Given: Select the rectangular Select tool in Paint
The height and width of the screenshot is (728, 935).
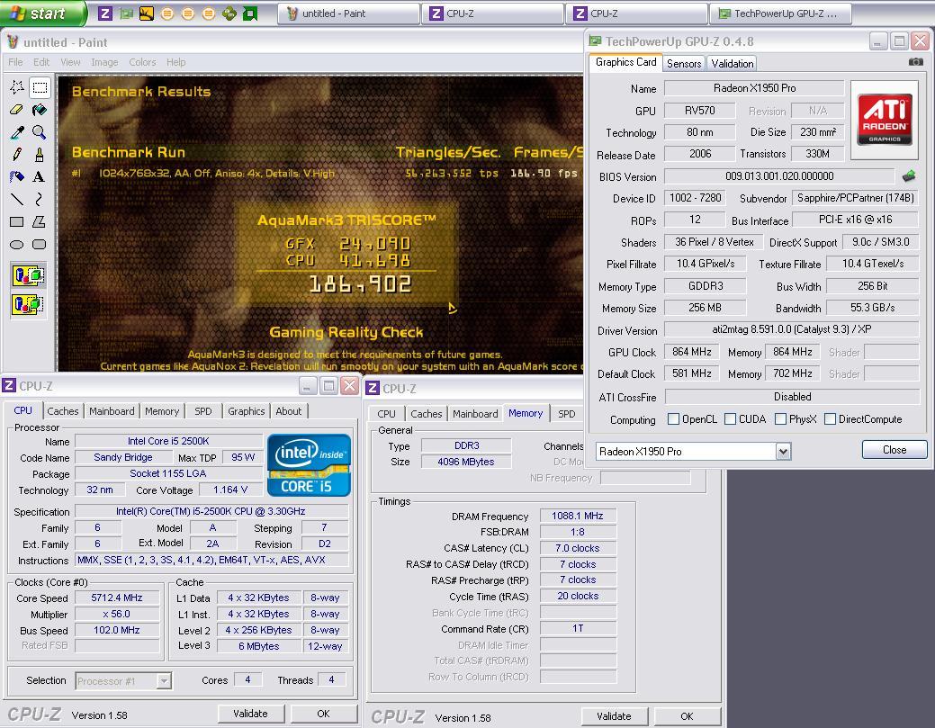Looking at the screenshot, I should tap(40, 87).
